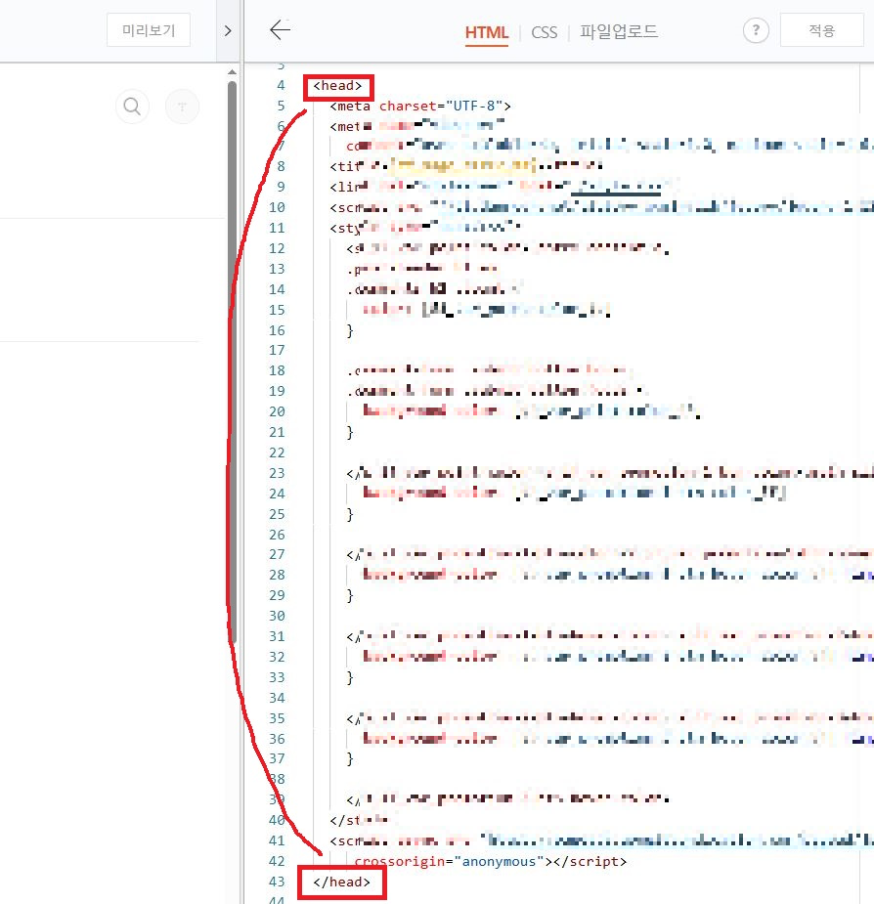Click the meta charset="UTF-8" line
Image resolution: width=874 pixels, height=904 pixels.
tap(420, 107)
